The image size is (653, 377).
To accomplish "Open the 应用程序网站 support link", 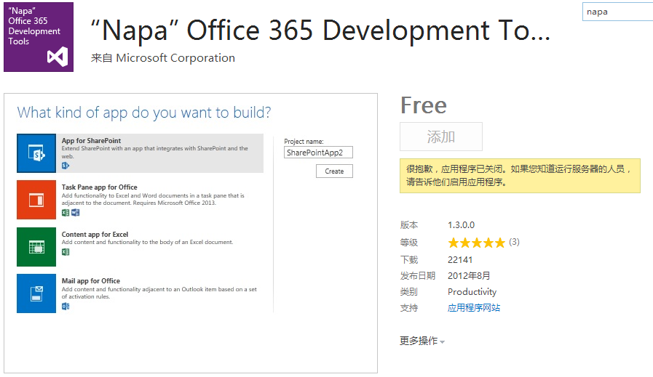I will (474, 308).
